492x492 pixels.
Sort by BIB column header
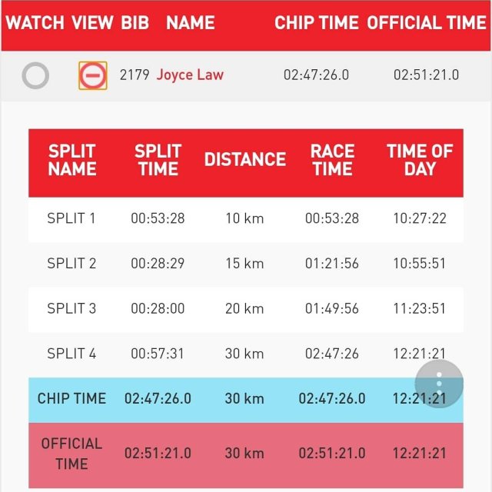tap(135, 23)
